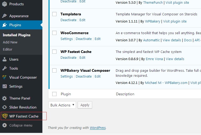201x135 pixels.
Task: Open the Editor submenu item
Action: point(7,49)
